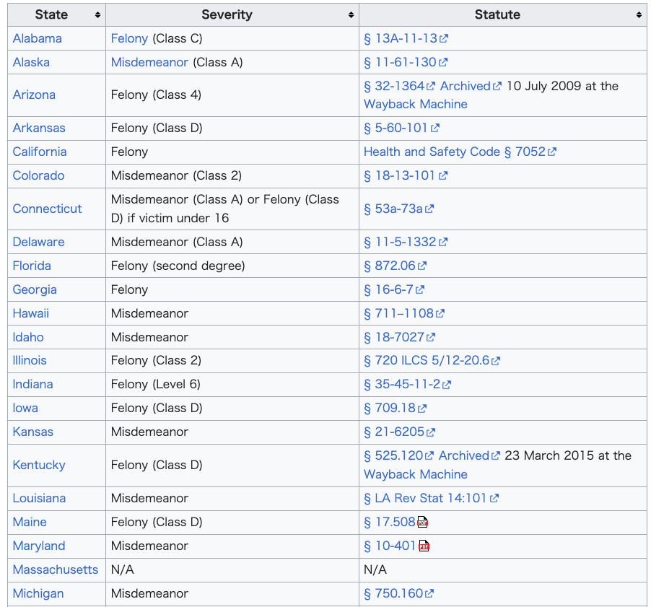The height and width of the screenshot is (607, 651).
Task: Open the Hawaii state link
Action: pyautogui.click(x=31, y=313)
